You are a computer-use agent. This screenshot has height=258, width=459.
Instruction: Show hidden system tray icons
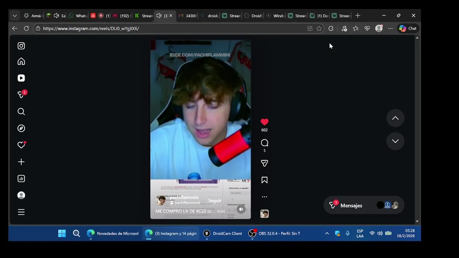(x=327, y=234)
